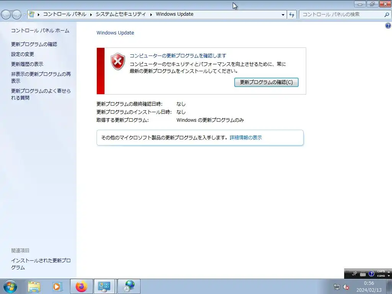The image size is (392, 294).
Task: Click the Control Panel taskbar button
Action: 104,286
